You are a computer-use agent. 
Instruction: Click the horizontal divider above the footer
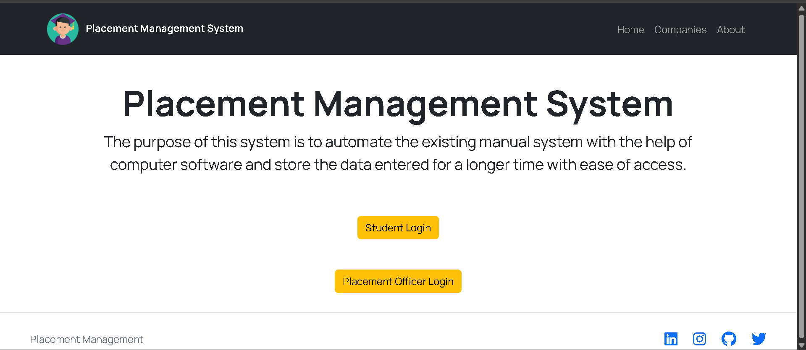click(x=398, y=312)
